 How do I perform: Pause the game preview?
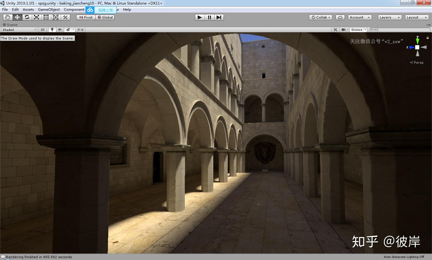209,17
